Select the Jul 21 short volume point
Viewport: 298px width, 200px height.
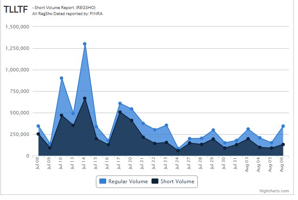point(143,137)
